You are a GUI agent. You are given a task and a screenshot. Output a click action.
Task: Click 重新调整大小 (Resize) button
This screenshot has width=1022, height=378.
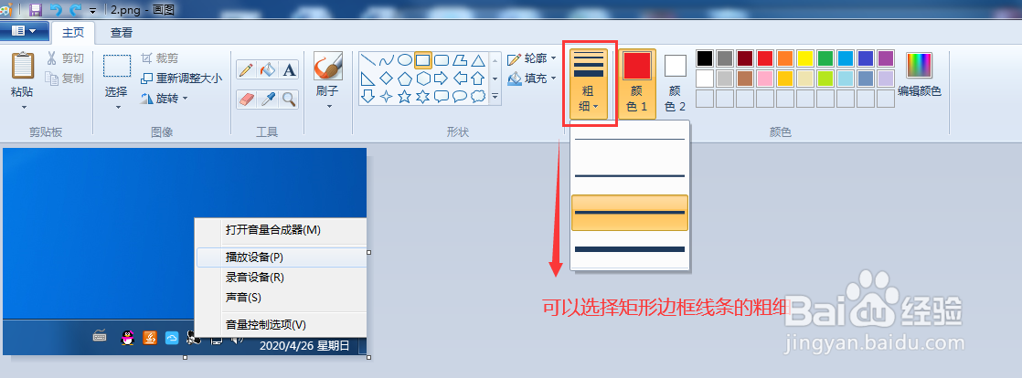[181, 79]
